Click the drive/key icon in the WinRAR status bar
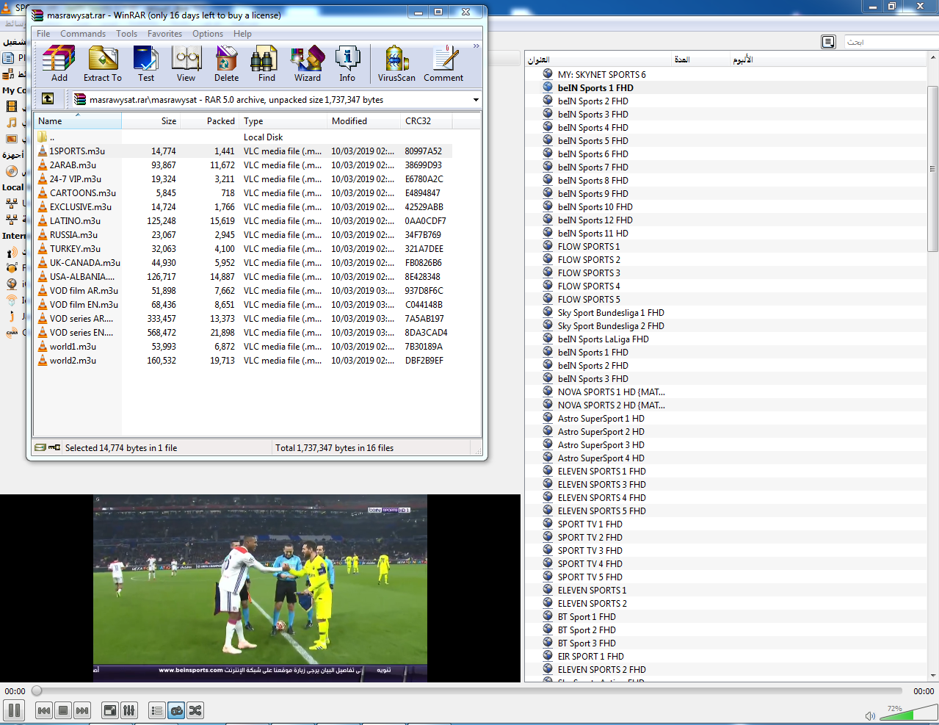This screenshot has width=939, height=725. (x=48, y=447)
